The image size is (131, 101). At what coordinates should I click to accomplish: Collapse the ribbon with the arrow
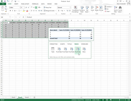click(129, 14)
